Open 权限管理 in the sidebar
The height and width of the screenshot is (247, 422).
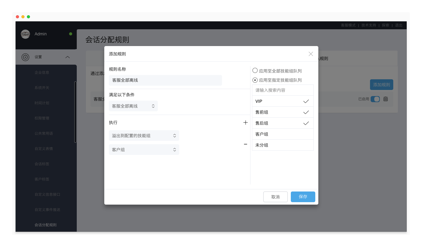tap(42, 118)
